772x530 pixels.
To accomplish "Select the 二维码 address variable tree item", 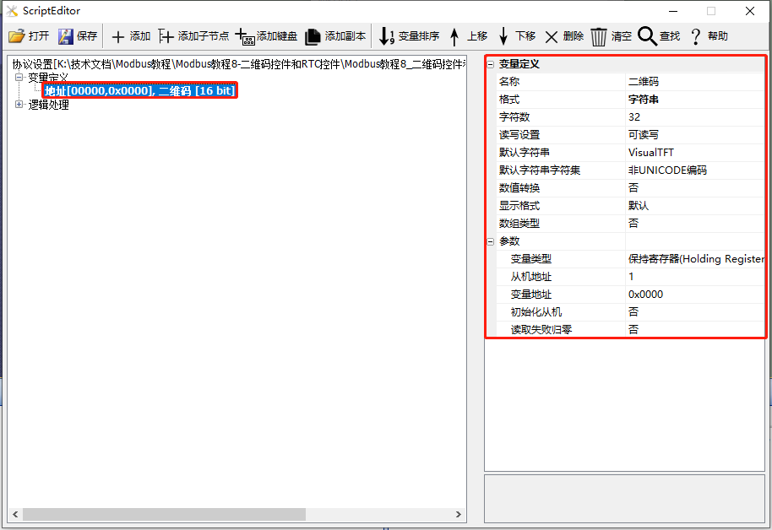I will pos(140,90).
